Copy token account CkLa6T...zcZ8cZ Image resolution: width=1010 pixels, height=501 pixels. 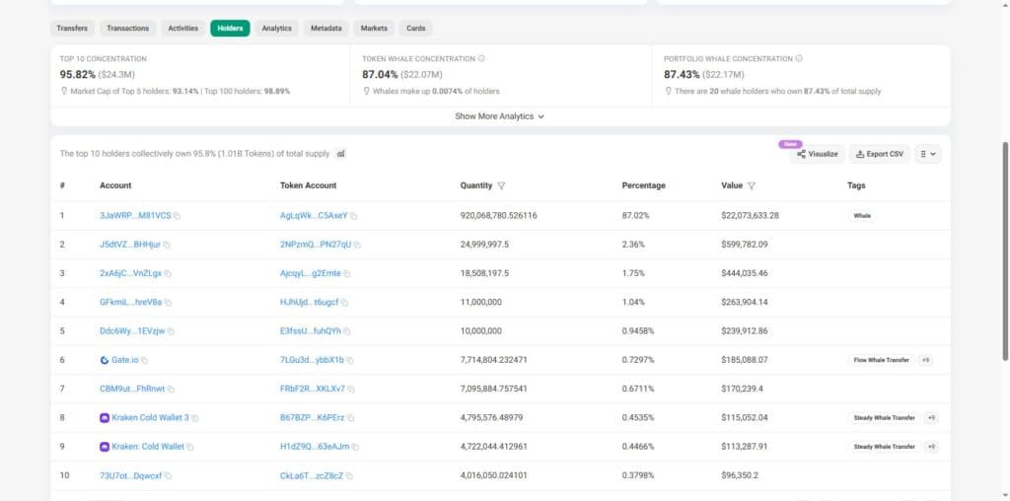click(349, 476)
